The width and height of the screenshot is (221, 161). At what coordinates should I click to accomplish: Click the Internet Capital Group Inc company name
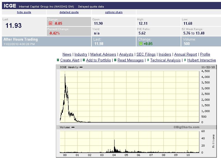pyautogui.click(x=46, y=6)
